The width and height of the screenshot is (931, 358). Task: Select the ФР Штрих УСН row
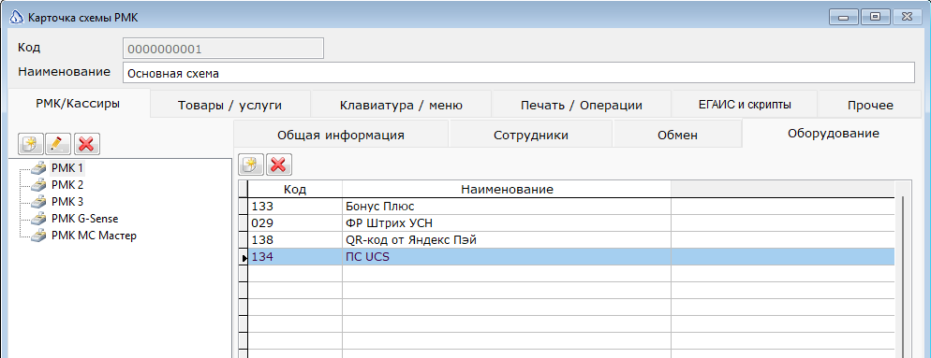571,222
